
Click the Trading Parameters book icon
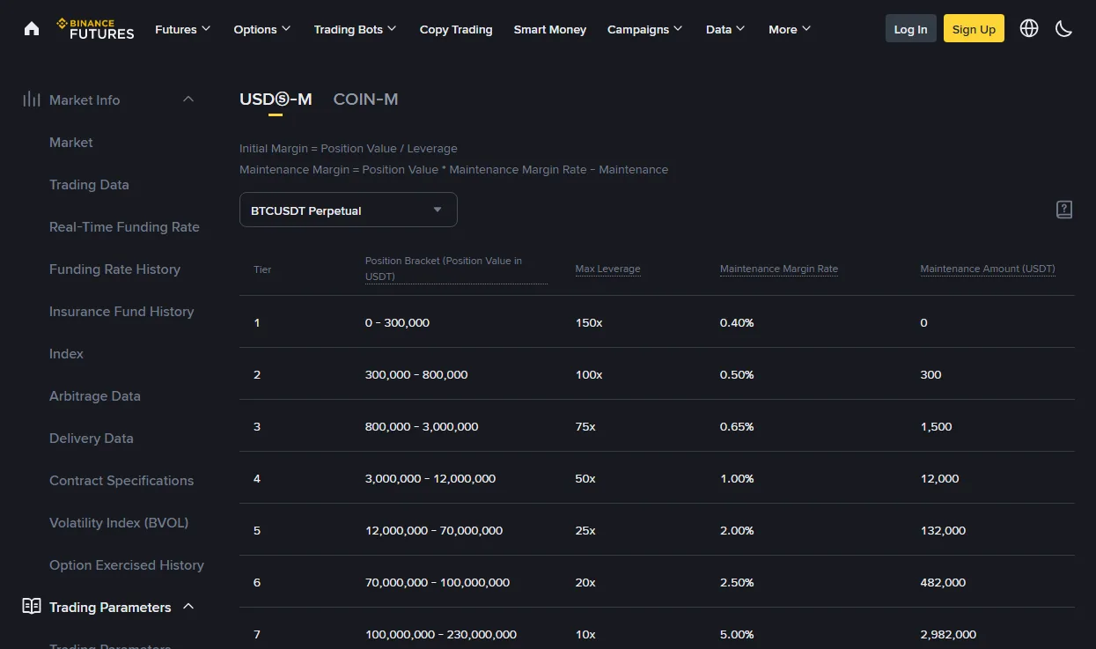tap(32, 607)
